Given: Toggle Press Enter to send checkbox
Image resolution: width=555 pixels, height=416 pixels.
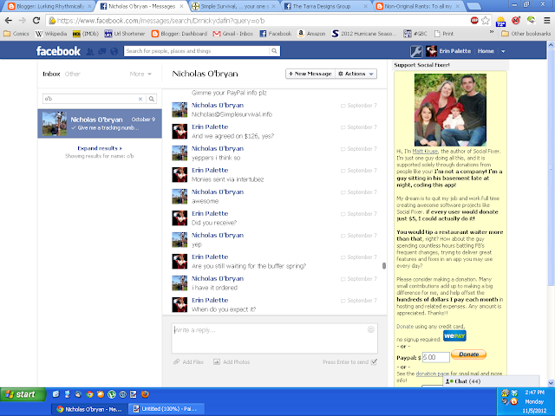Looking at the screenshot, I should tap(374, 362).
